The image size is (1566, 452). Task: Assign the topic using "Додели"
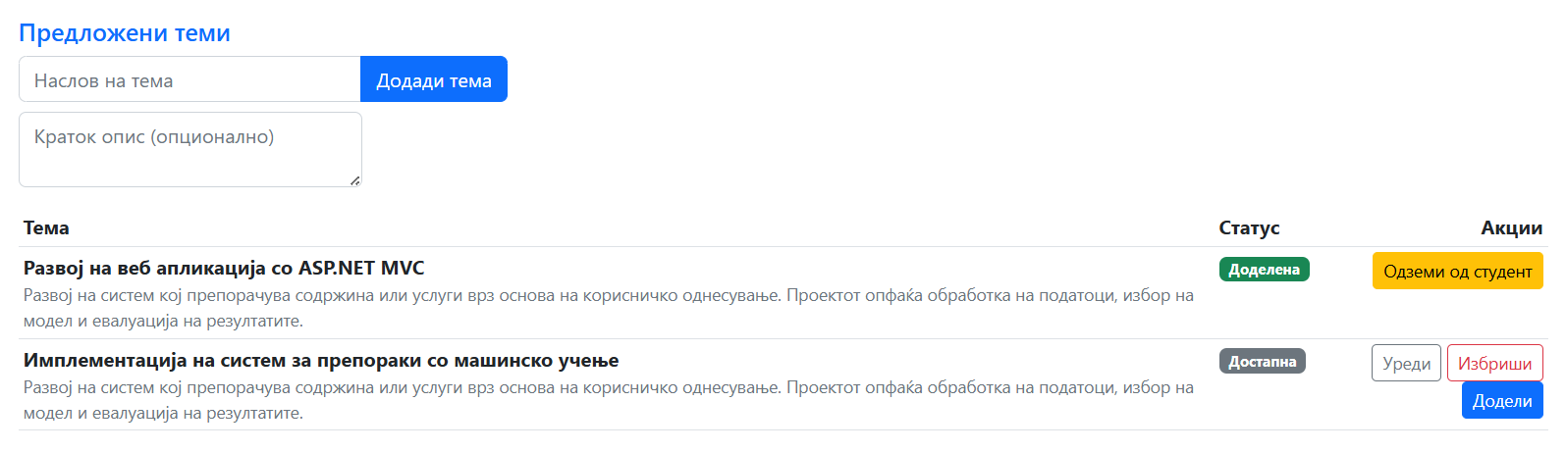[x=1501, y=401]
